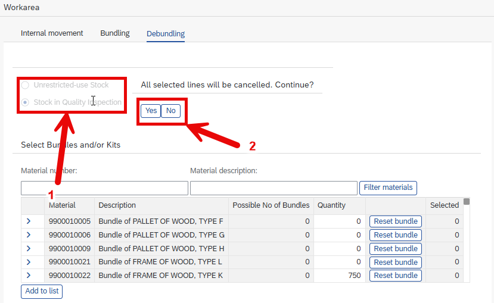
Task: Confirm cancellation with Yes button
Action: tap(151, 111)
